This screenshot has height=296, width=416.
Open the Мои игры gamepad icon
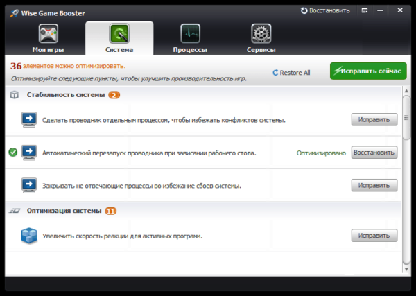tap(49, 33)
